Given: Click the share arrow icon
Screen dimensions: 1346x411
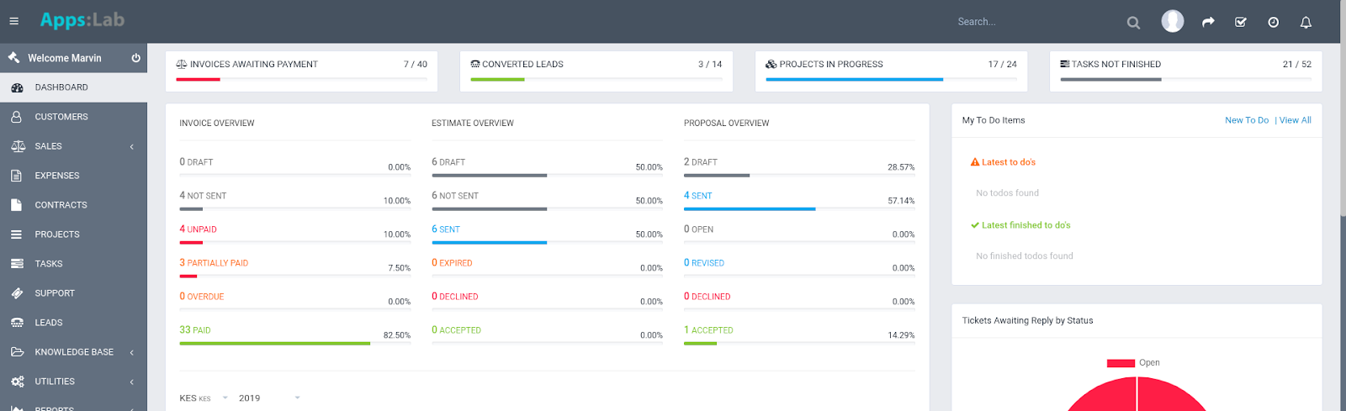Looking at the screenshot, I should point(1208,22).
